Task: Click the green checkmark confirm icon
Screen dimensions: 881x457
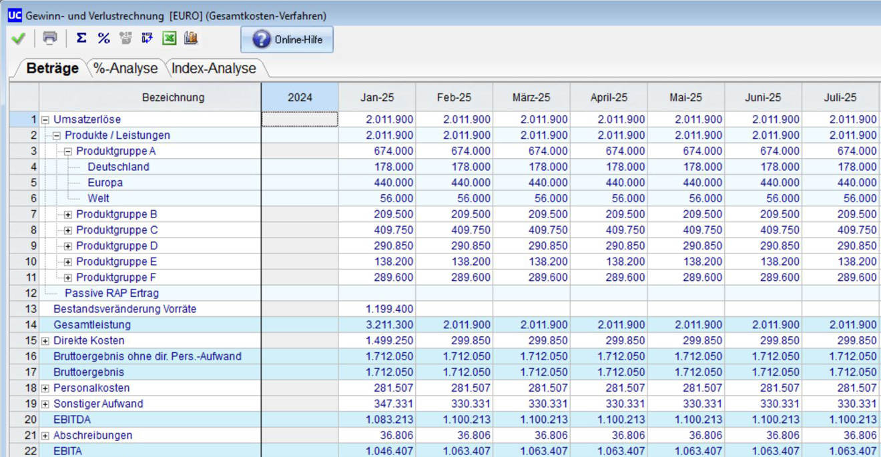Action: point(18,39)
